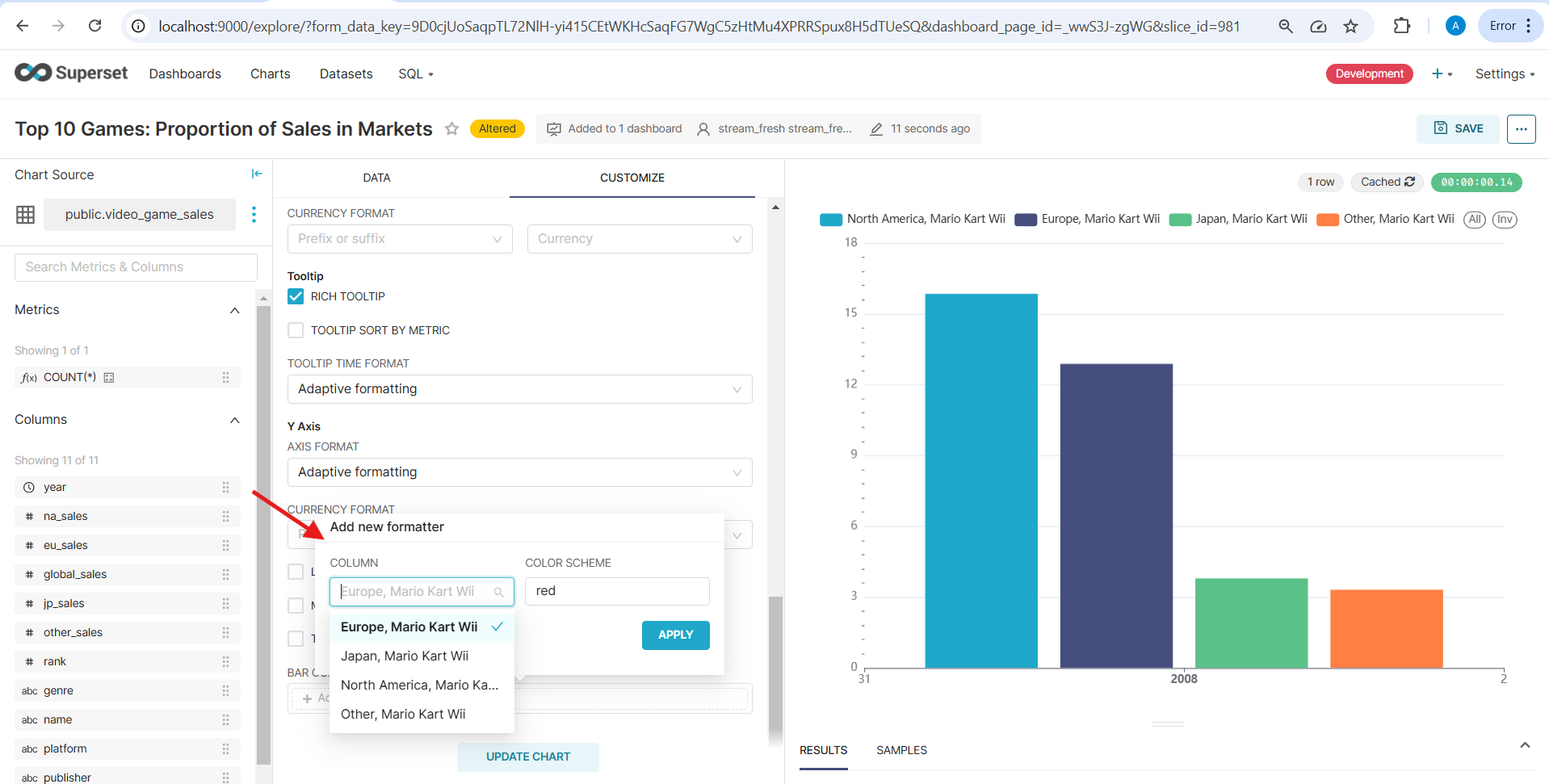The image size is (1549, 784).
Task: Click the dataset table grid icon
Action: pos(26,215)
